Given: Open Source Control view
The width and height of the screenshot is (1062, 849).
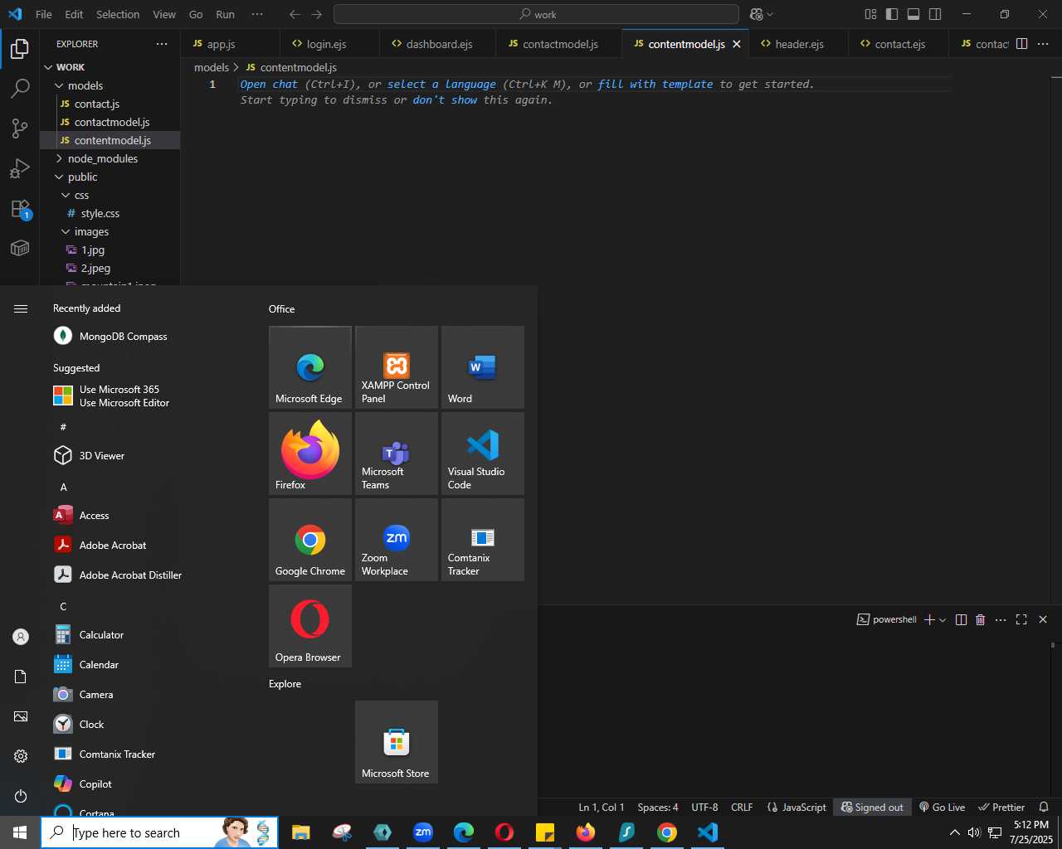Looking at the screenshot, I should click(20, 129).
